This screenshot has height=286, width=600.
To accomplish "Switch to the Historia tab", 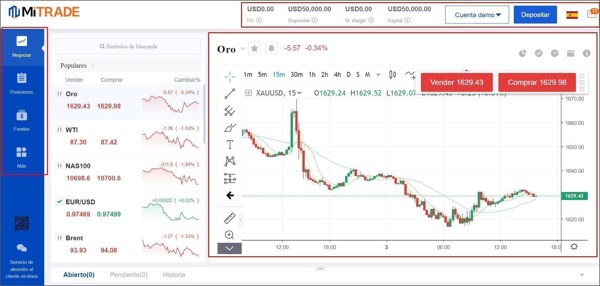I will [174, 275].
